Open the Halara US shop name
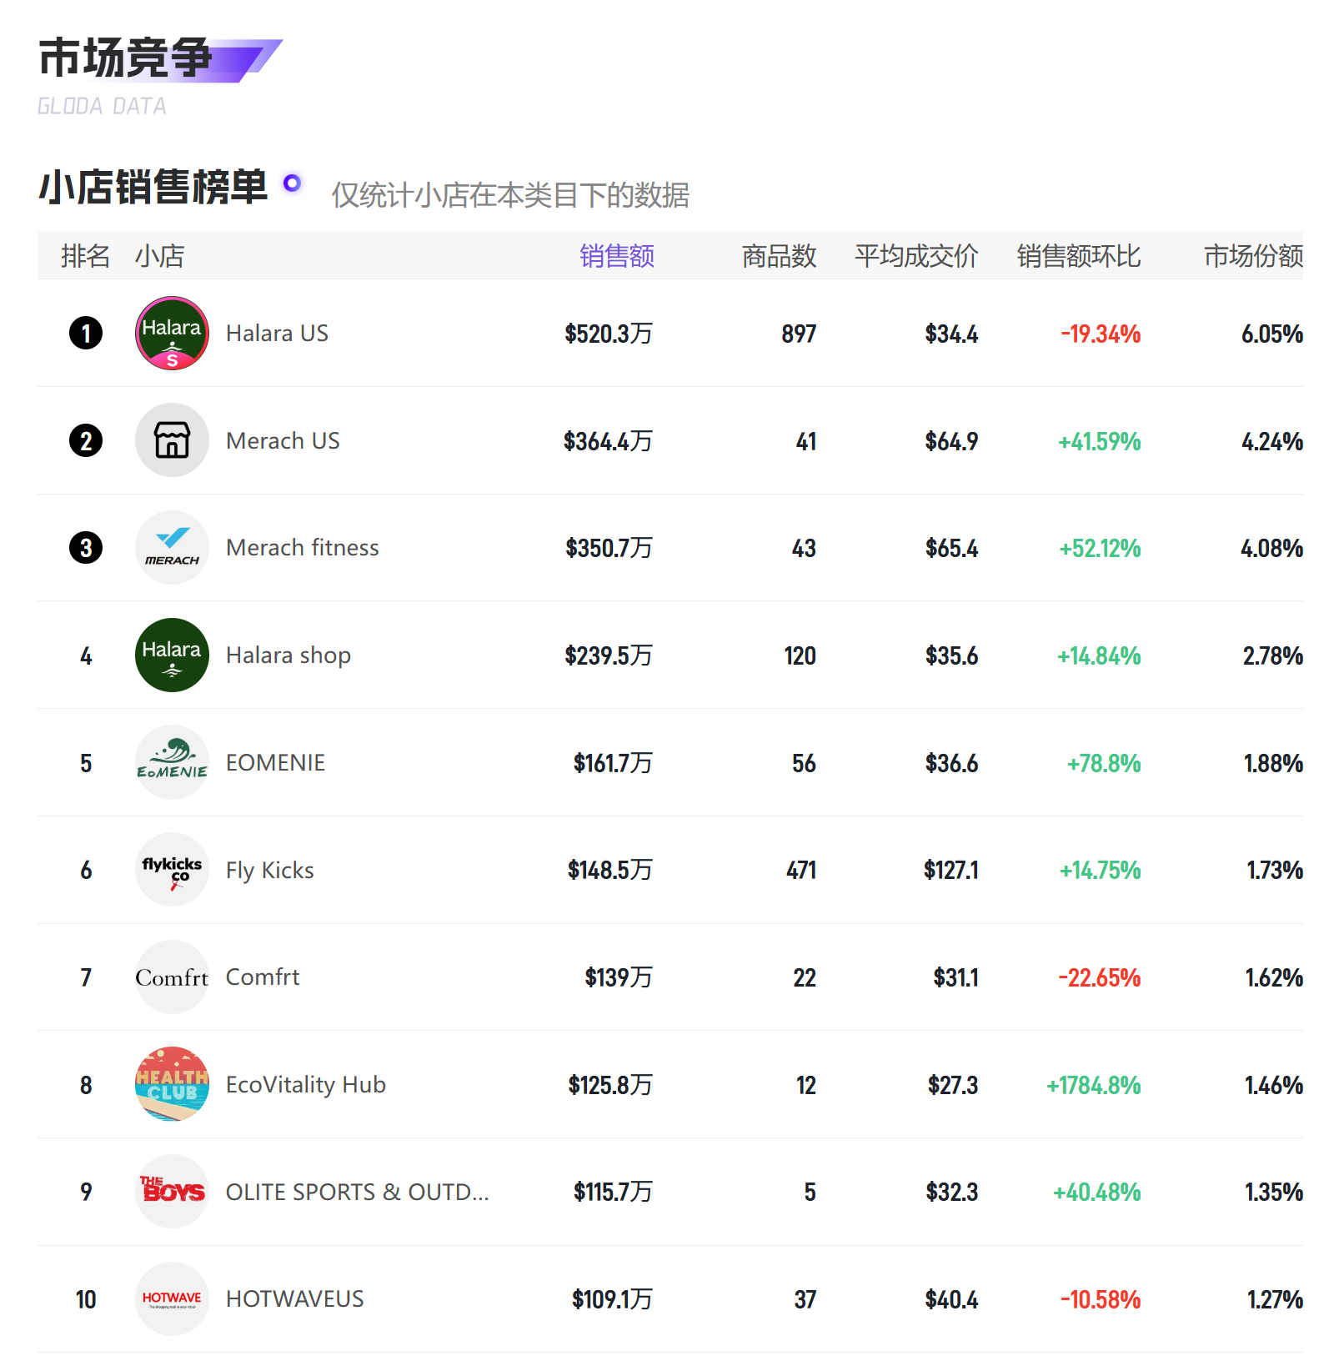Image resolution: width=1344 pixels, height=1361 pixels. click(277, 334)
